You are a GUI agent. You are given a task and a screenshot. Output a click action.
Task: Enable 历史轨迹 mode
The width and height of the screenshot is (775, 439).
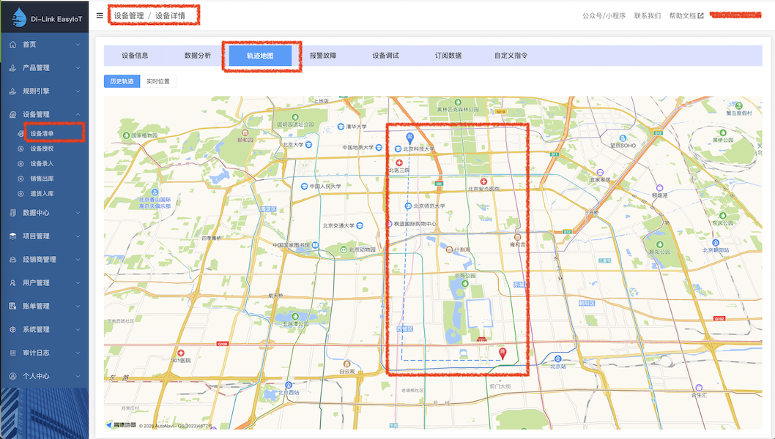pos(121,81)
